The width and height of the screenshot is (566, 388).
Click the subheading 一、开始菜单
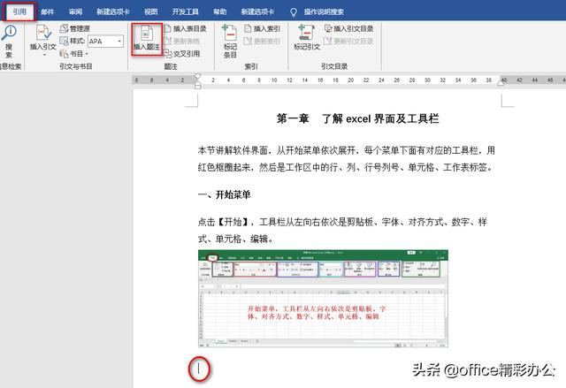(x=224, y=194)
